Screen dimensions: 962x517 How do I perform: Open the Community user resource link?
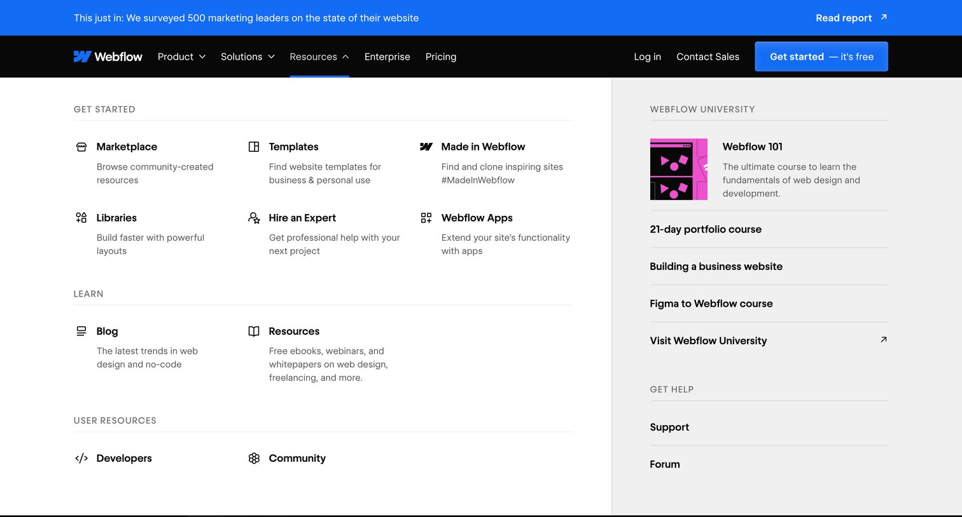297,458
